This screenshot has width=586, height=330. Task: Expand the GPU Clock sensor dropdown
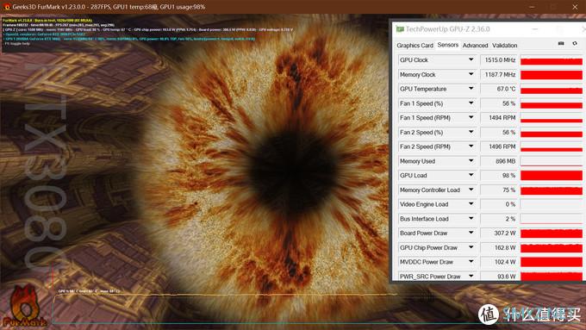(x=471, y=59)
